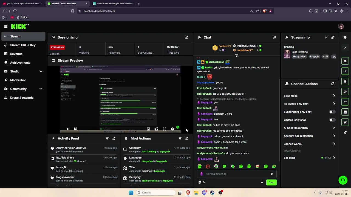Toggle Stream info widget wrench icon
The height and width of the screenshot is (197, 351).
345,122
